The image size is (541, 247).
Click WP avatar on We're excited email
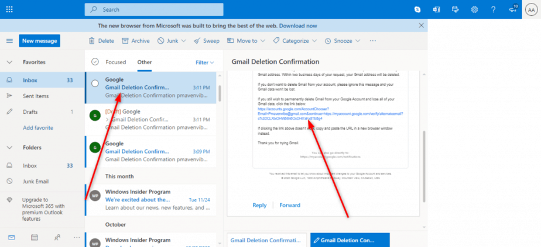point(95,196)
